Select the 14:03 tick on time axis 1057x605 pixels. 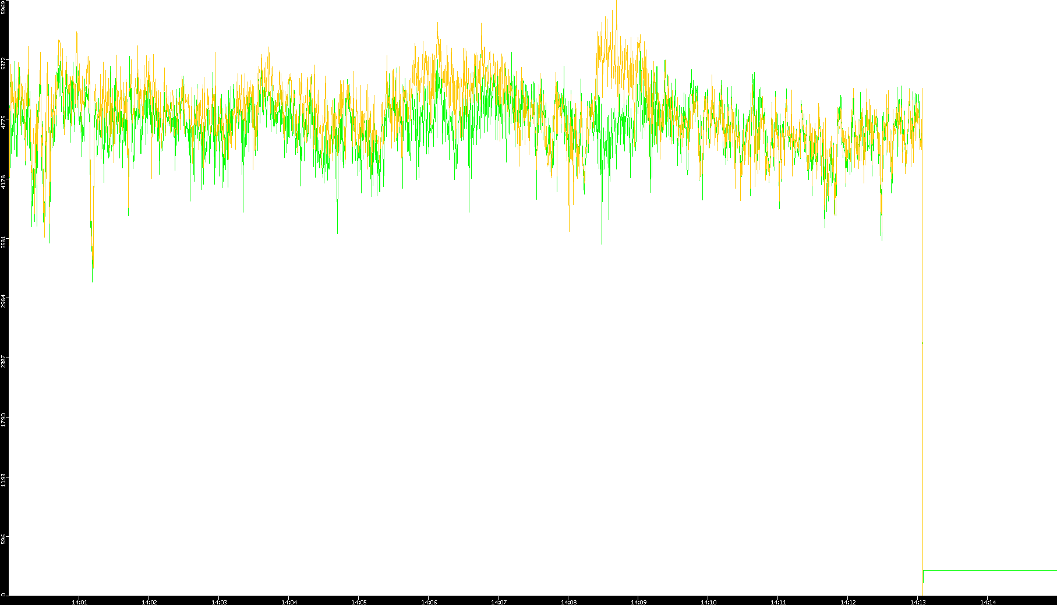click(219, 602)
